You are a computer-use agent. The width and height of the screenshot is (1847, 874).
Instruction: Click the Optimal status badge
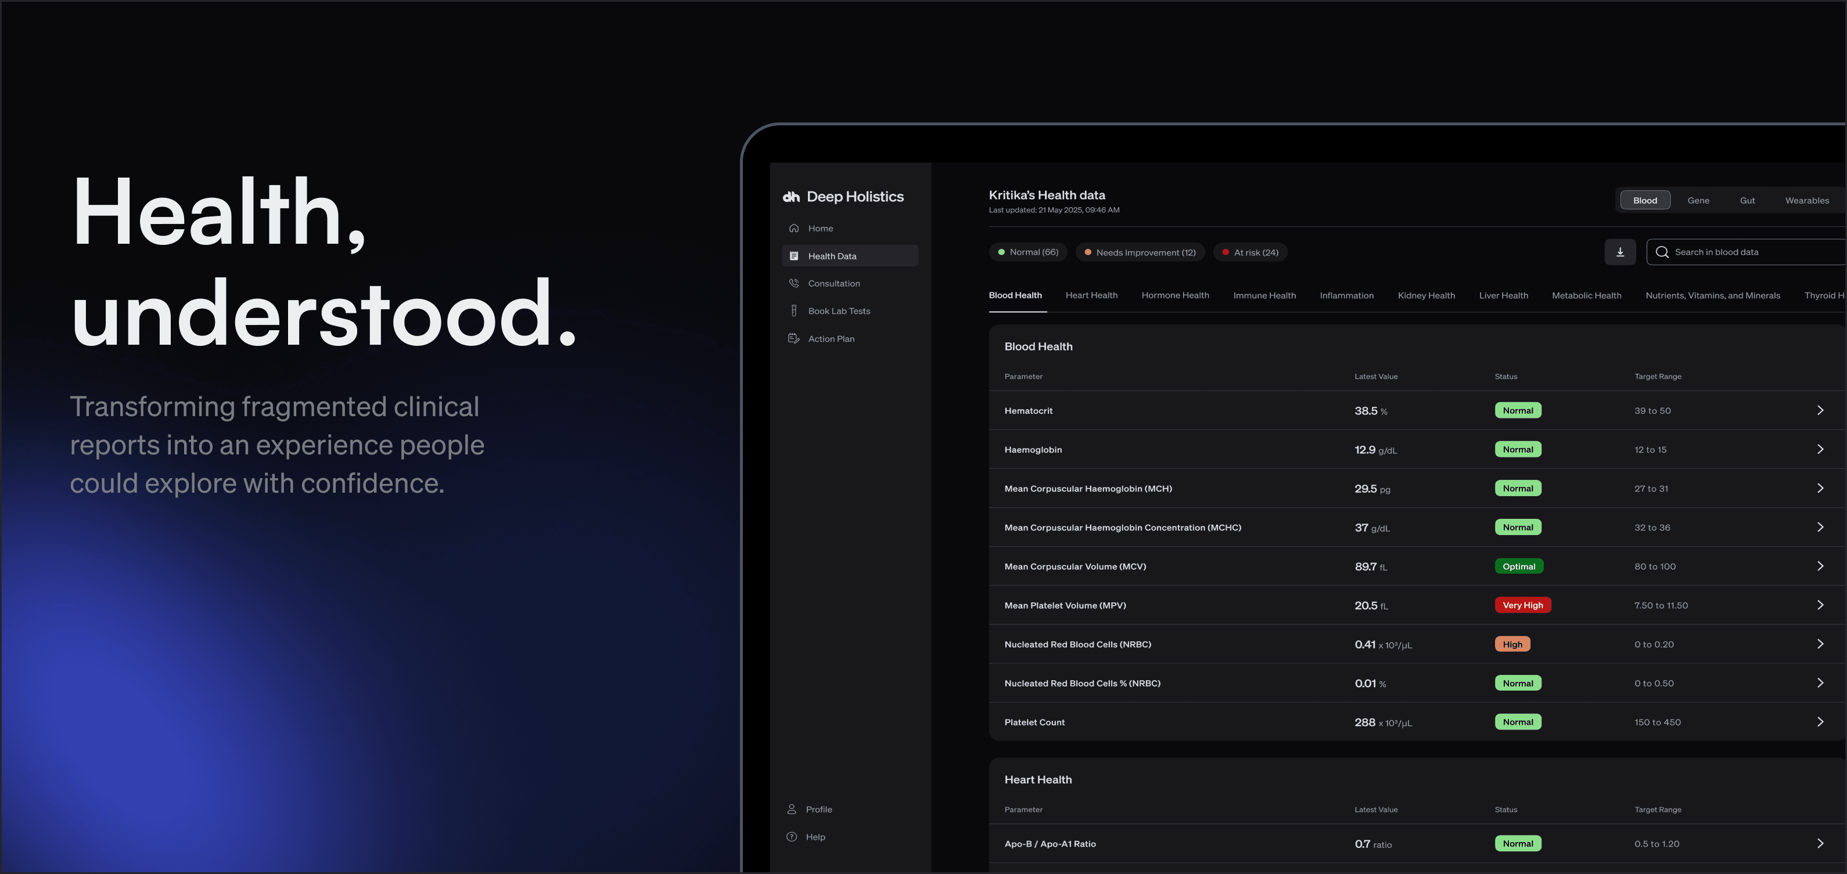(x=1519, y=566)
